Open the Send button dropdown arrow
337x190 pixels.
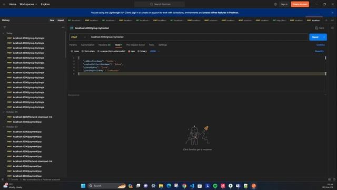click(x=324, y=37)
